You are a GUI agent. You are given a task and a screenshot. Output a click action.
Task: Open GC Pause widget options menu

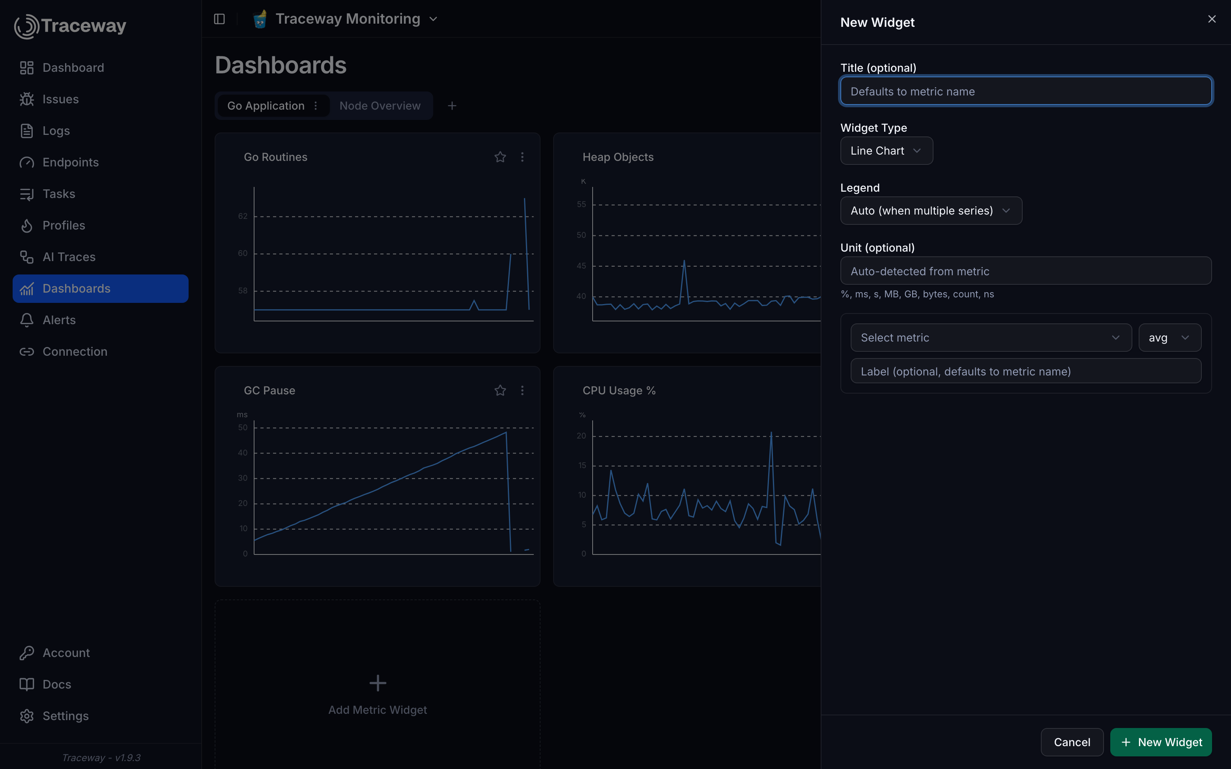[x=522, y=390]
